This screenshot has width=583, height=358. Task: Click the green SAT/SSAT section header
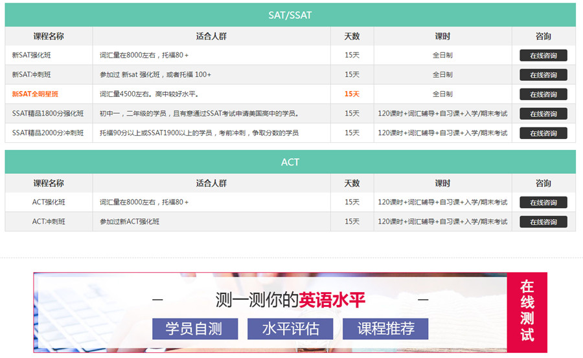click(290, 15)
